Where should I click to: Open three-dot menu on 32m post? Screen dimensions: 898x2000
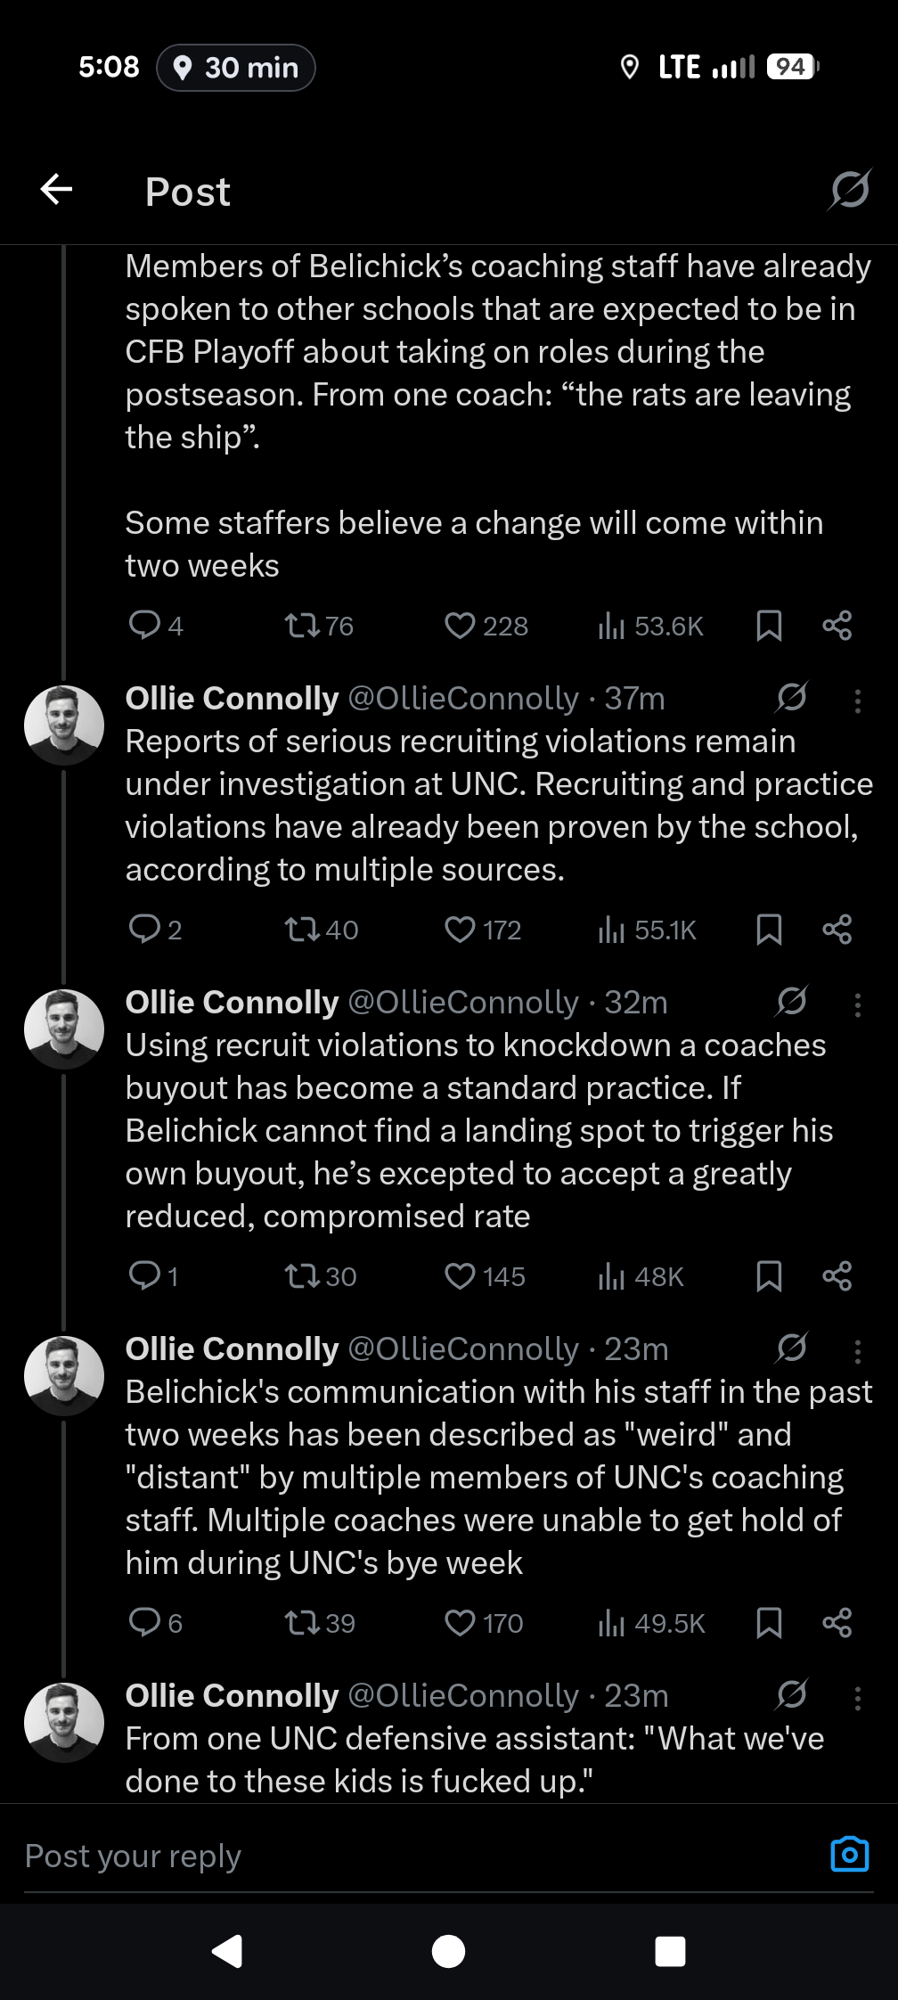click(857, 1005)
